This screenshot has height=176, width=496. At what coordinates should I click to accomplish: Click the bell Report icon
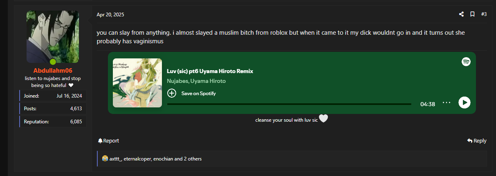101,140
